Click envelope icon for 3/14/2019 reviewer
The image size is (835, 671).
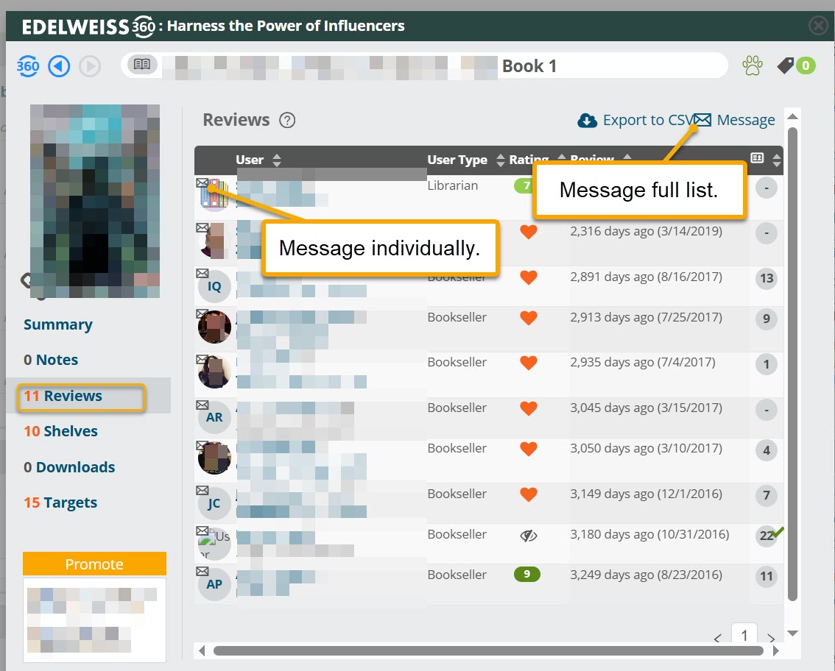tap(202, 228)
